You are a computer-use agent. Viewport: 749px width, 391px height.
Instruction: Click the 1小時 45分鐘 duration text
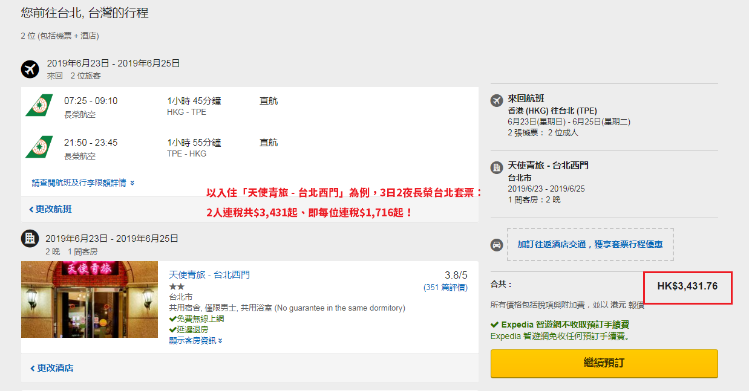[194, 101]
